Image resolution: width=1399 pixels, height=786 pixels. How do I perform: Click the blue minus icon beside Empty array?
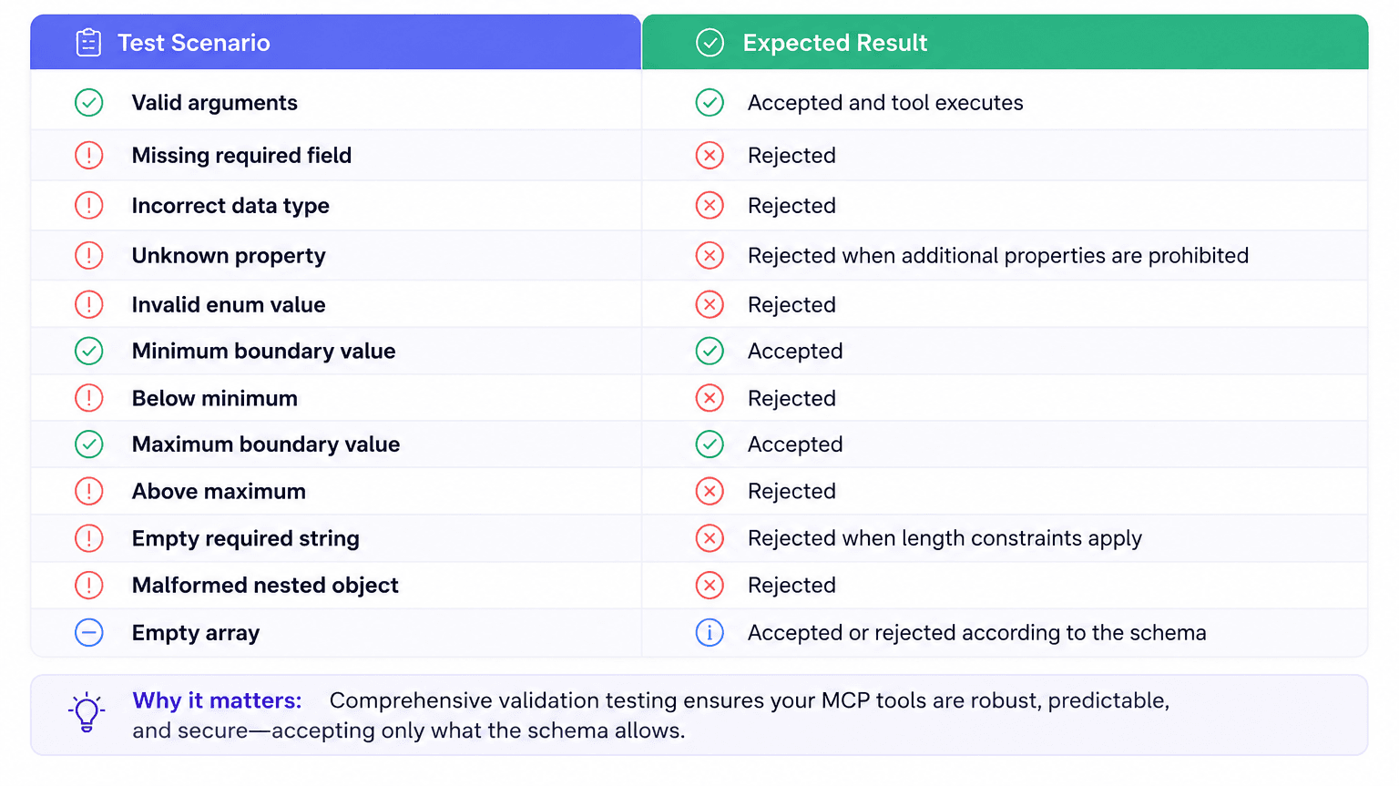[89, 633]
